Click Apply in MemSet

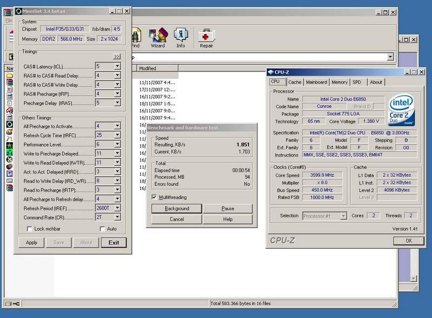(31, 243)
